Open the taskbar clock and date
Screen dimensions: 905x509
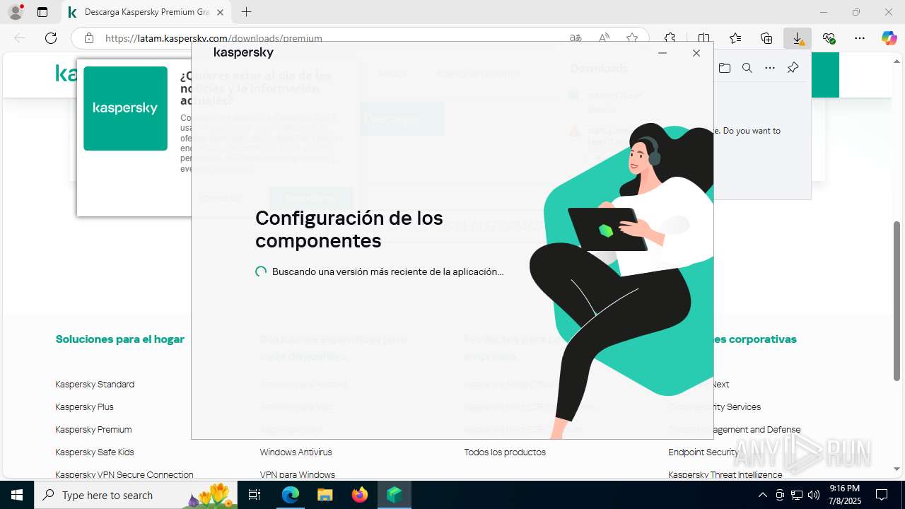844,495
